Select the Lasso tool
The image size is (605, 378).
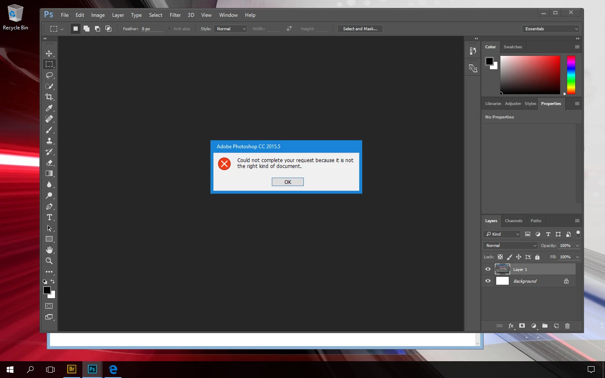tap(49, 75)
